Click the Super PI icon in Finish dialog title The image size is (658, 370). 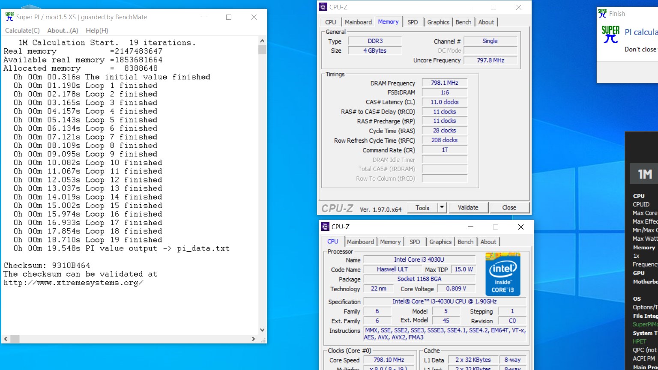[x=603, y=13]
